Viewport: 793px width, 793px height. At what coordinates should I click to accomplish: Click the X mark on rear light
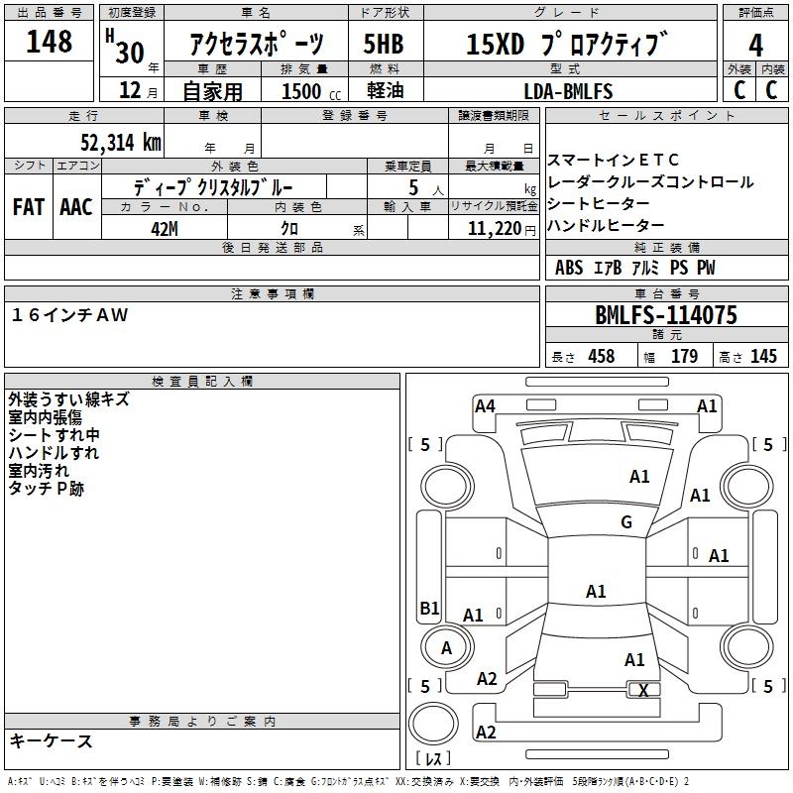tap(643, 690)
